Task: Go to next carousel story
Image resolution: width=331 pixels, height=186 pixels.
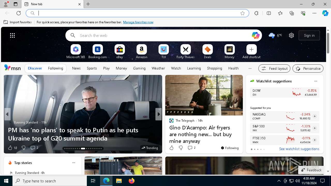Action: pos(159,114)
